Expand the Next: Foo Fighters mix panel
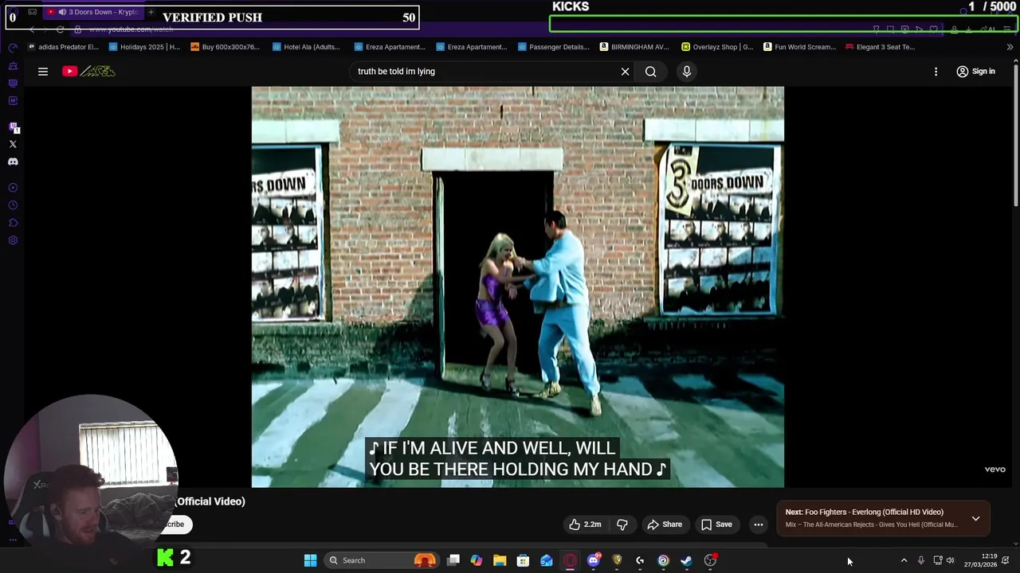 tap(975, 518)
